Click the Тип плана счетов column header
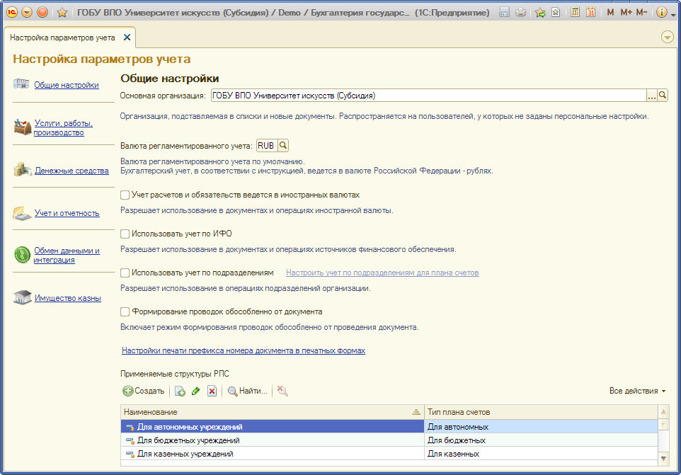The image size is (681, 475). pyautogui.click(x=541, y=412)
